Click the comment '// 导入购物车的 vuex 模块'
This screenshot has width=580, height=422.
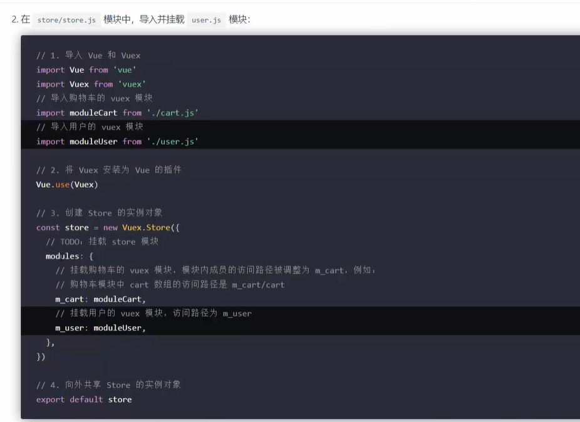coord(95,98)
